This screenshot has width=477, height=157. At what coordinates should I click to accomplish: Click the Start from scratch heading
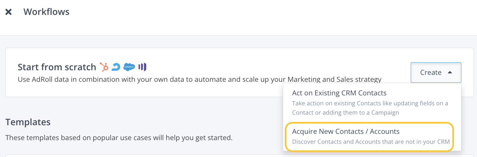[x=57, y=67]
